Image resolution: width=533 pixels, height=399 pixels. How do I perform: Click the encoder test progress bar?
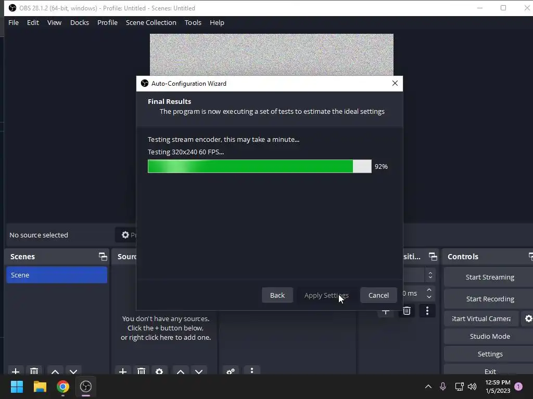(260, 166)
